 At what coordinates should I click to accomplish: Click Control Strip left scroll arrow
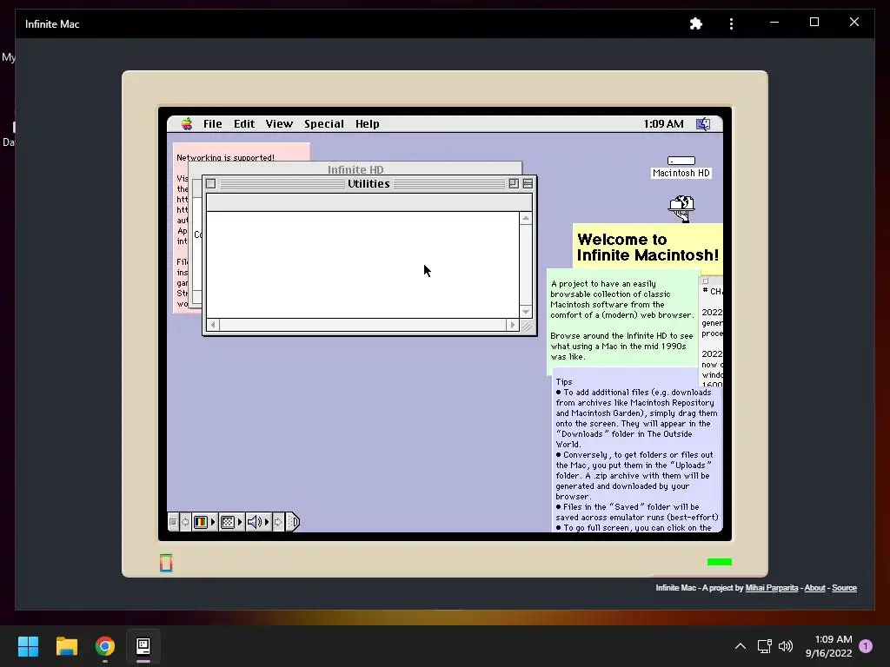point(185,522)
